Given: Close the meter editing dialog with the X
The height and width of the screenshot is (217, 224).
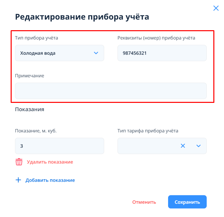Looking at the screenshot, I should pos(216,8).
